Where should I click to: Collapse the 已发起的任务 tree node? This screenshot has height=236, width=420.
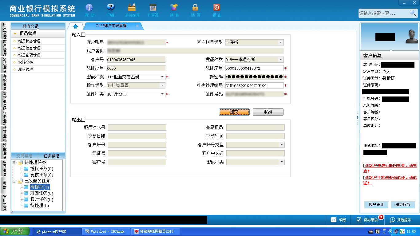[x=14, y=181]
